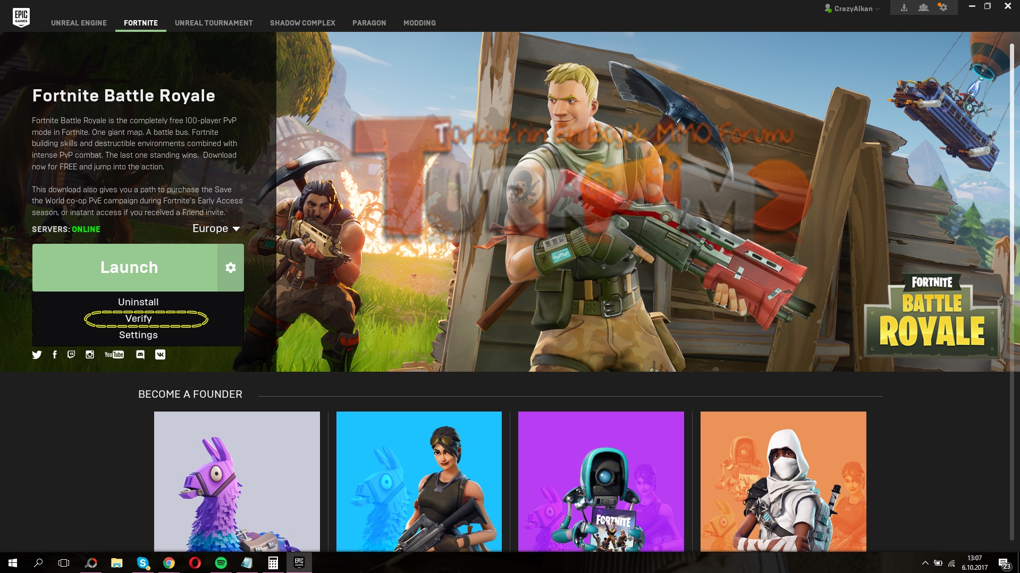Click the Fortnite Battle Royale heading

pyautogui.click(x=124, y=96)
